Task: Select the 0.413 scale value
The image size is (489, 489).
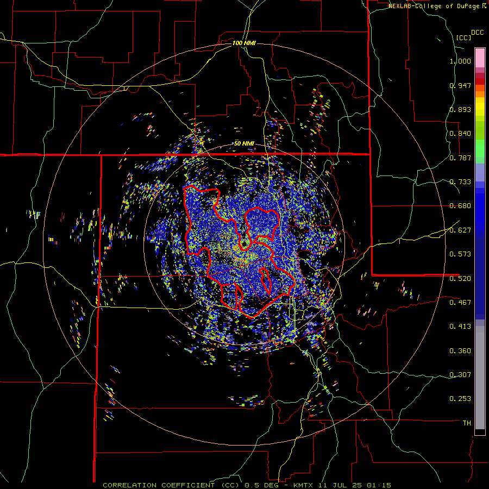Action: tap(460, 327)
